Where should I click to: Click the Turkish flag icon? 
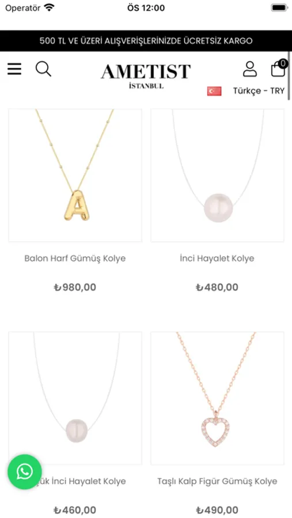tap(214, 91)
